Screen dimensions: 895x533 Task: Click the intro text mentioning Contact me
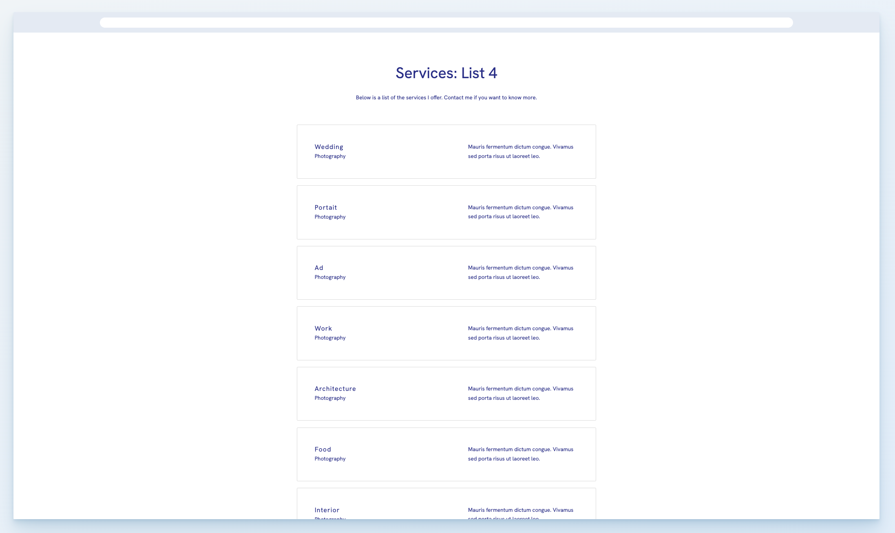point(446,97)
